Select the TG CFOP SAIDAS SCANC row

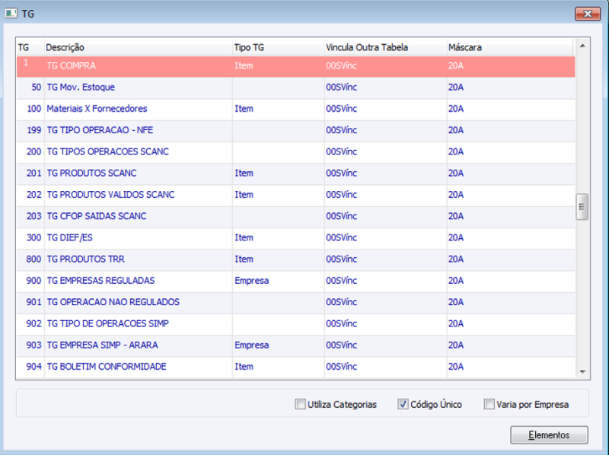[296, 216]
